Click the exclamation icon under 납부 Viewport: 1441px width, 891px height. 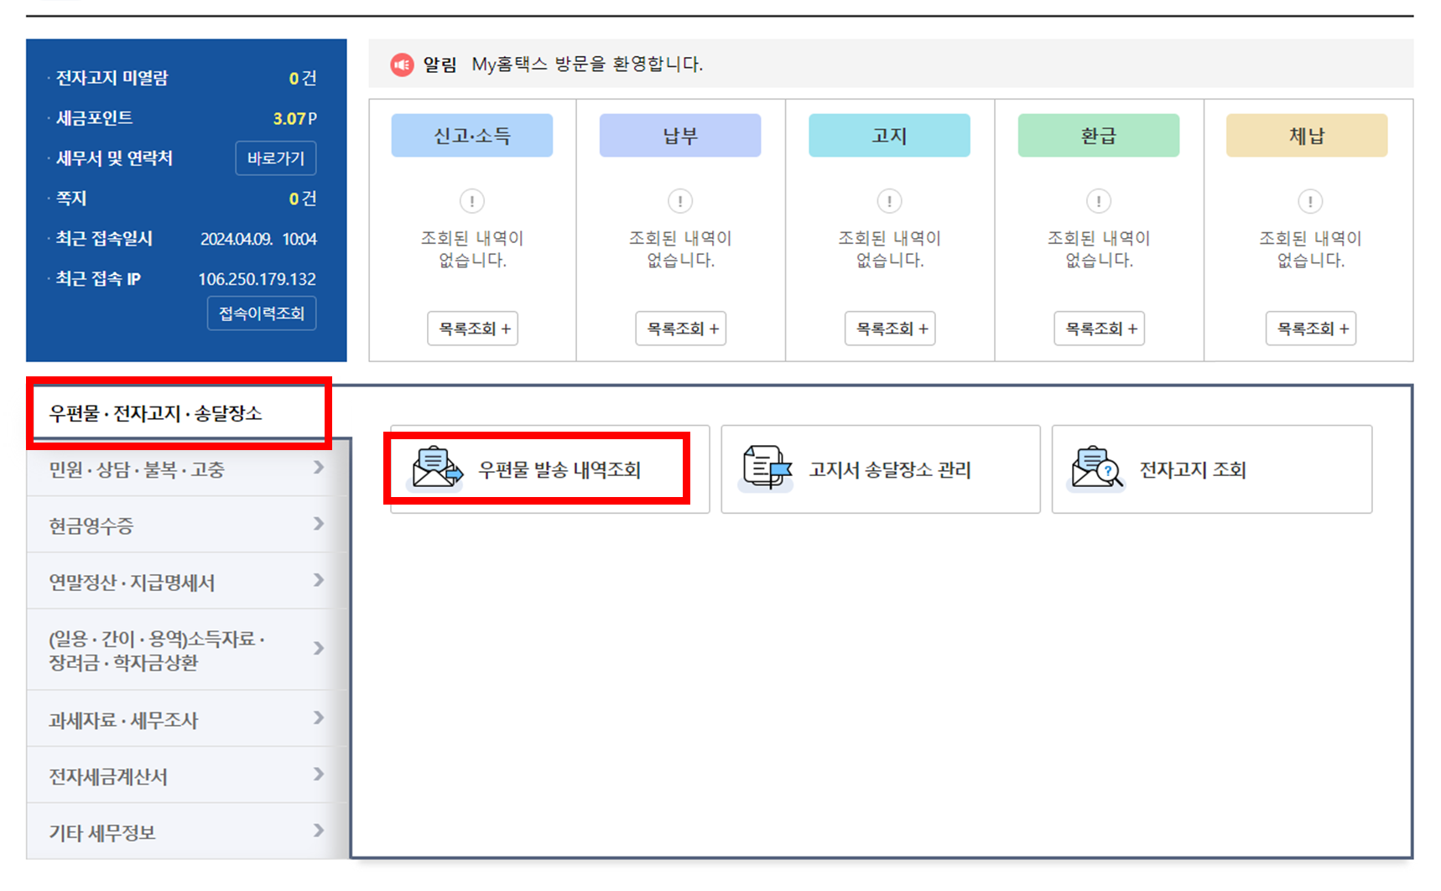pos(680,201)
